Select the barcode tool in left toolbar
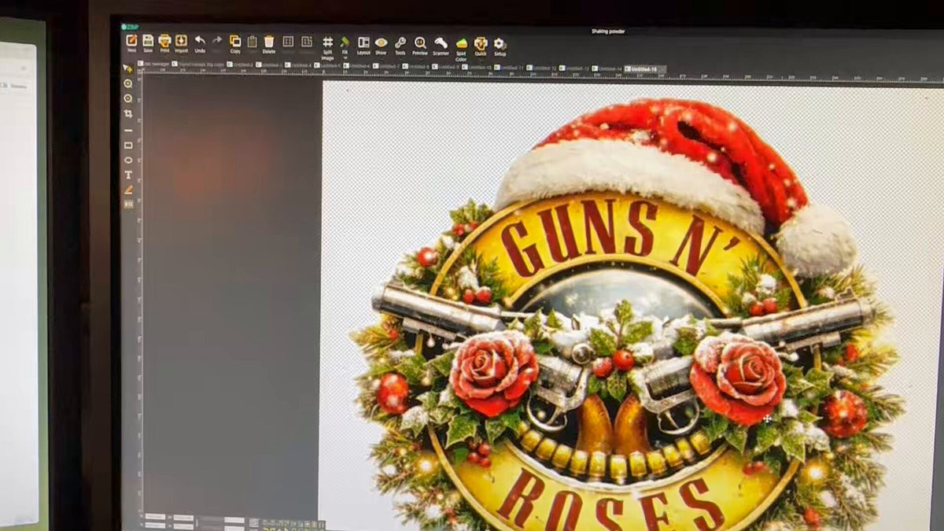 (x=128, y=204)
